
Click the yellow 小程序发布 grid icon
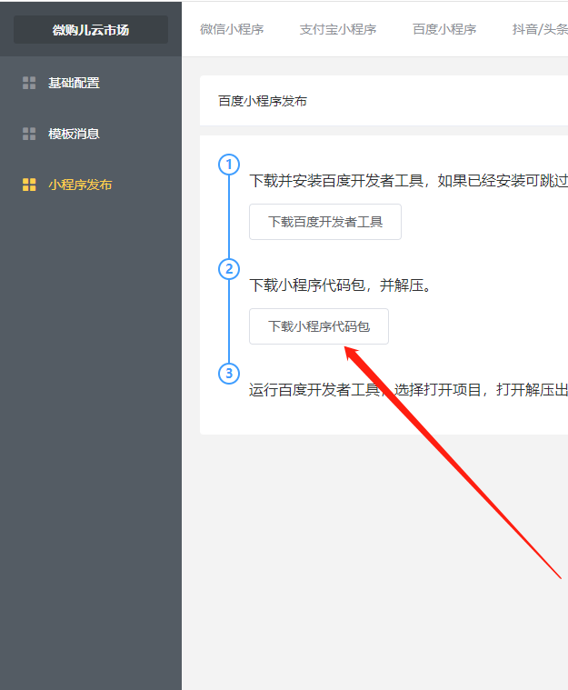[x=29, y=185]
